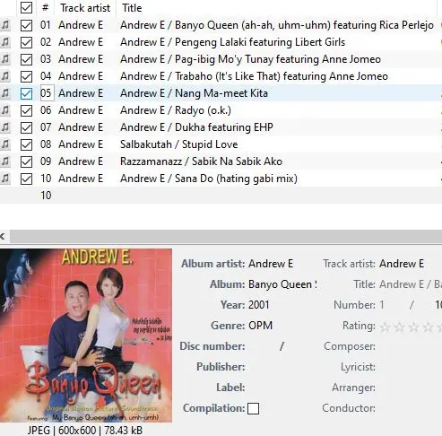Click Track artist cell in row 08
This screenshot has width=442, height=436.
pyautogui.click(x=81, y=144)
